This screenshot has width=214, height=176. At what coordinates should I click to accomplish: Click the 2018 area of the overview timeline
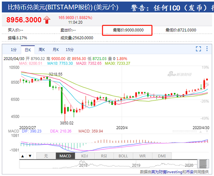pyautogui.click(x=83, y=165)
